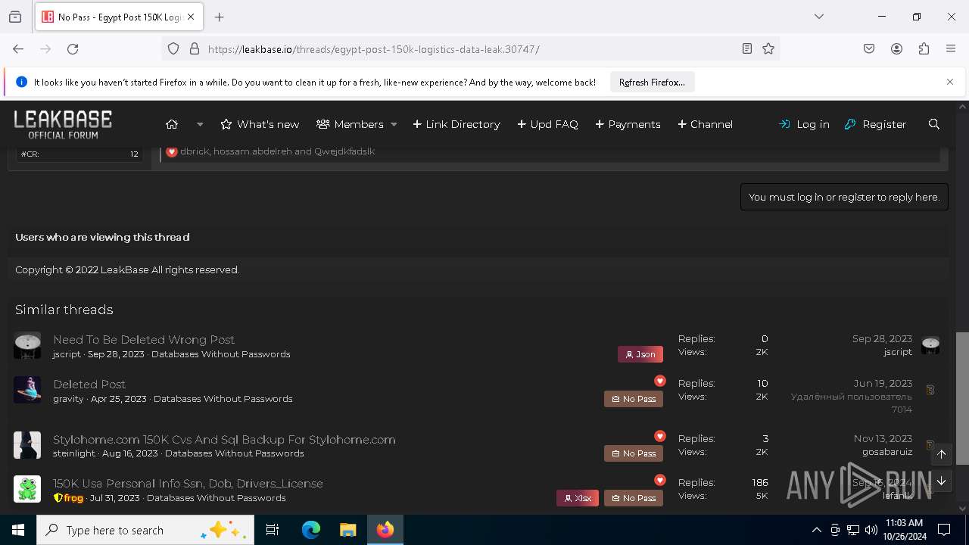Open Channel link
The image size is (969, 545).
click(705, 124)
